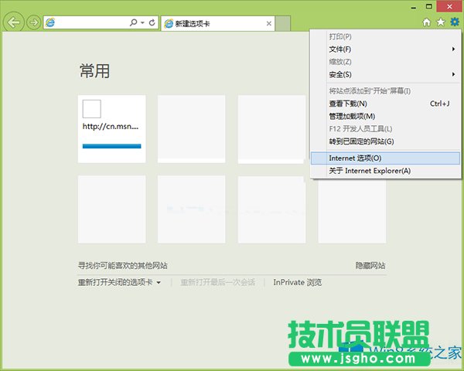
Task: Open the address bar dropdown arrow
Action: coord(142,23)
